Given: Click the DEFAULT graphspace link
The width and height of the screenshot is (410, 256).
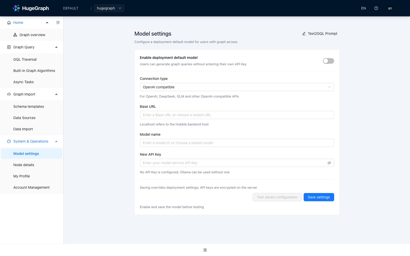Looking at the screenshot, I should click(x=71, y=8).
